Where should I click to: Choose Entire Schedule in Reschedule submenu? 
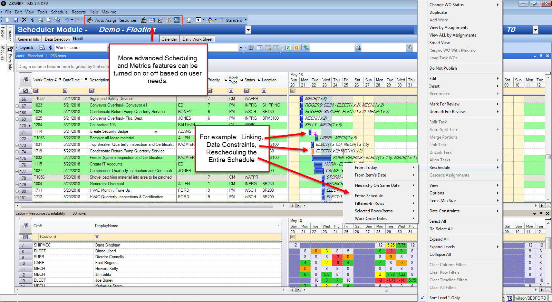[x=369, y=195]
